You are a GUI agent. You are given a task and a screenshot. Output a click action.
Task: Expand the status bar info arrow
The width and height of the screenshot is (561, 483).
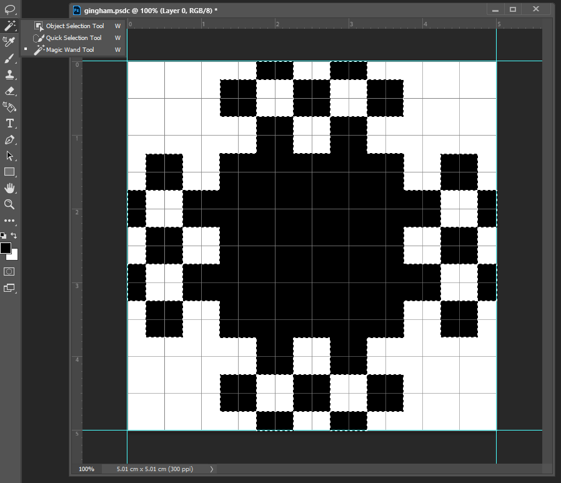(211, 469)
